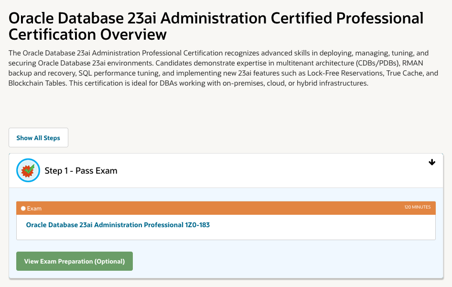452x287 pixels.
Task: Click the words Certification Overview in heading
Action: [x=87, y=34]
